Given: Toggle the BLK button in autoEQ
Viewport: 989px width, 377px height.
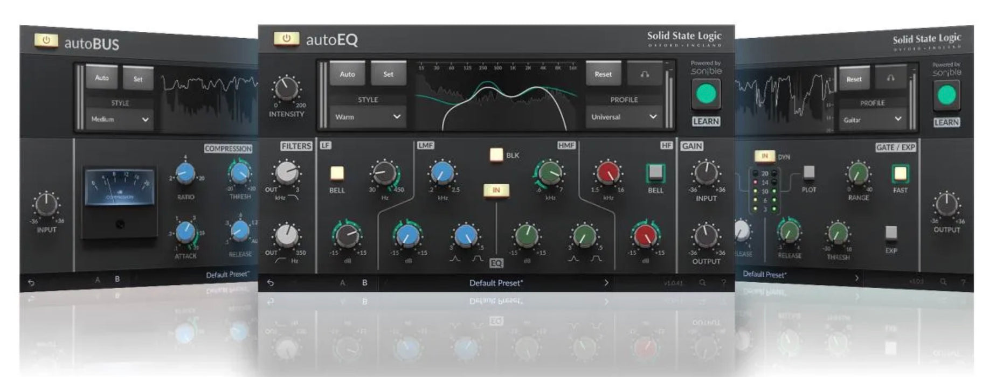Looking at the screenshot, I should click(496, 155).
